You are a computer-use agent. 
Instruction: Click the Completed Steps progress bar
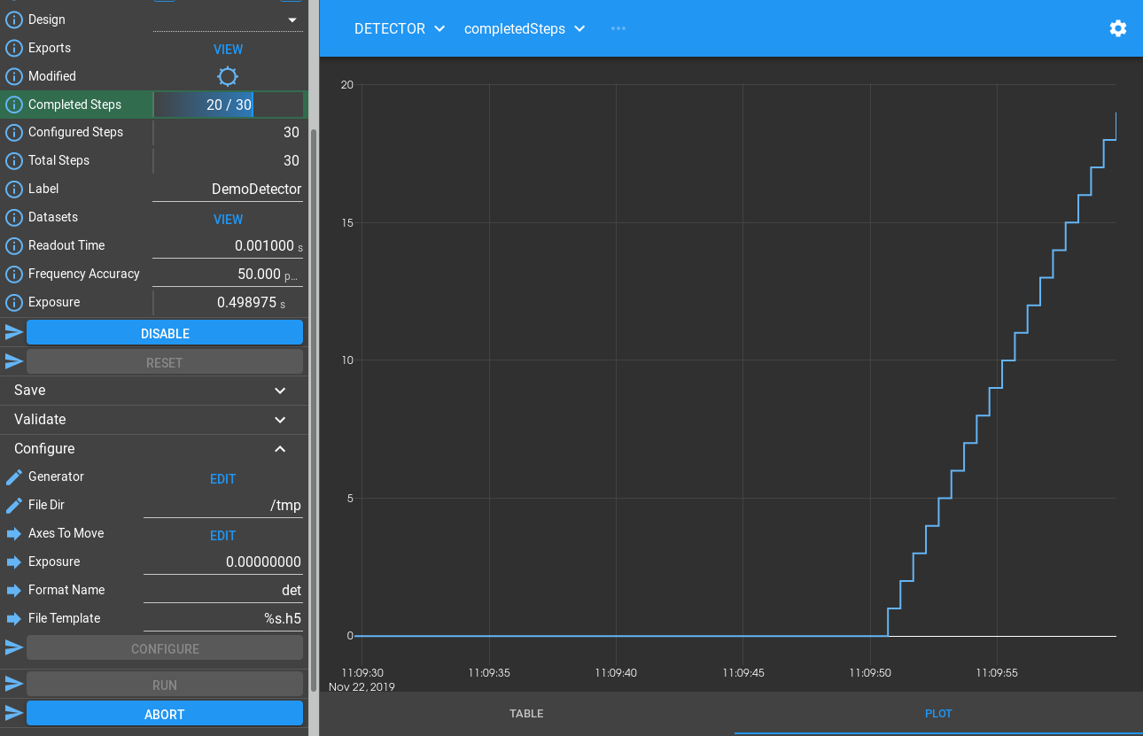pos(229,105)
